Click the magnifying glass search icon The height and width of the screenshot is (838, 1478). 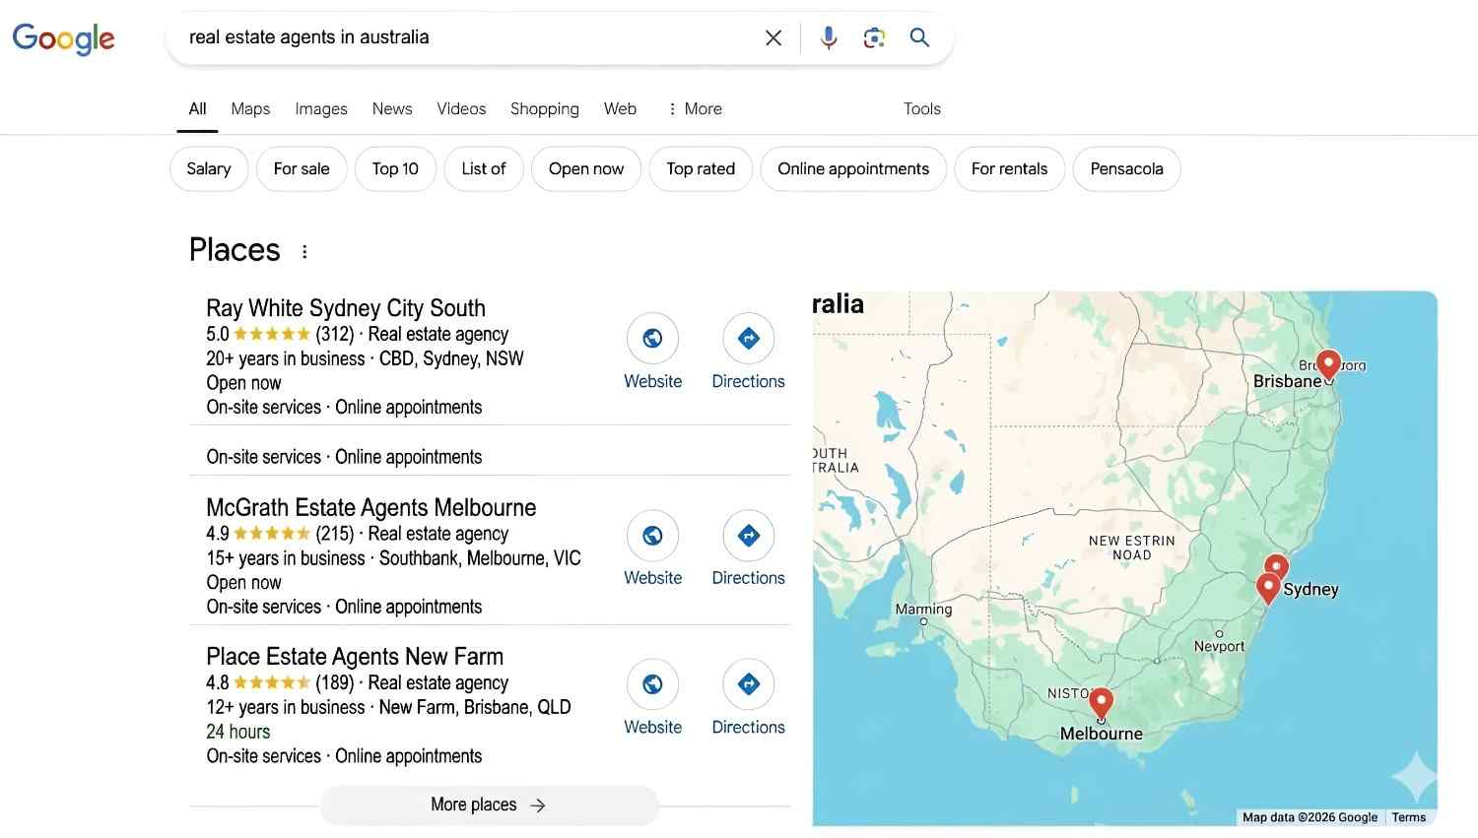coord(919,37)
